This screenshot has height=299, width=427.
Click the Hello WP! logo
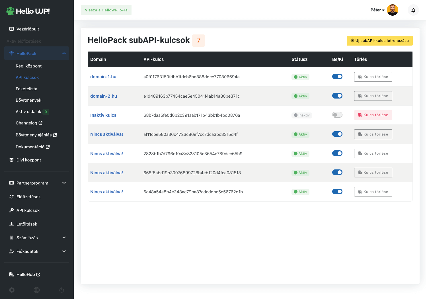pos(28,11)
